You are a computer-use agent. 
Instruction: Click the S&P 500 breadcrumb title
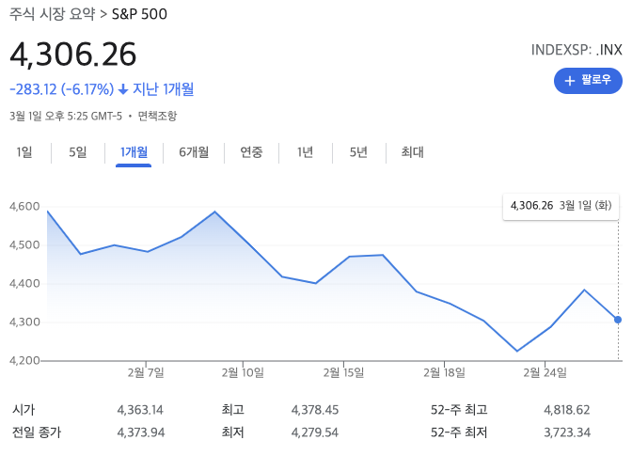tap(139, 14)
